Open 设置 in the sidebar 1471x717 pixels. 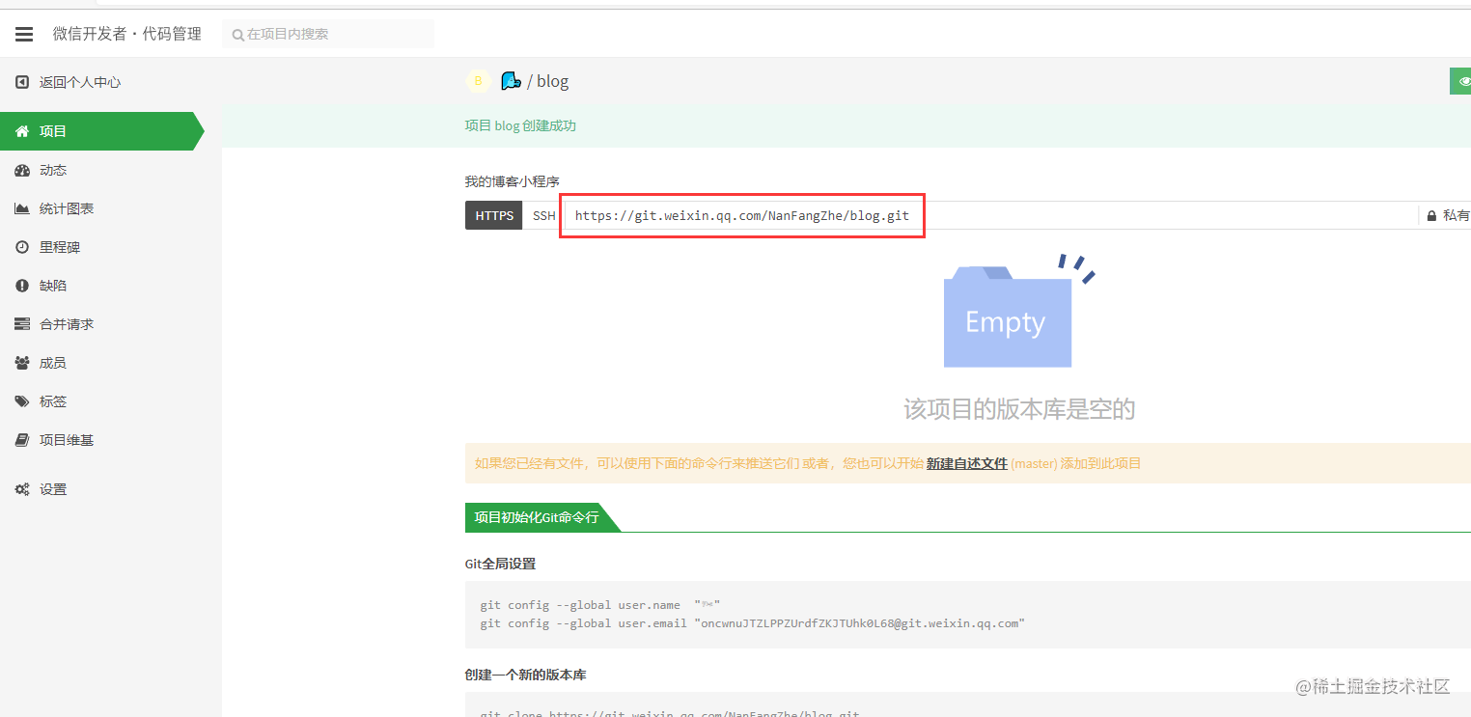click(53, 489)
